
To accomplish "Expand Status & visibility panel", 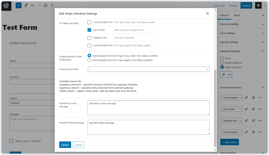I will coord(242,24).
